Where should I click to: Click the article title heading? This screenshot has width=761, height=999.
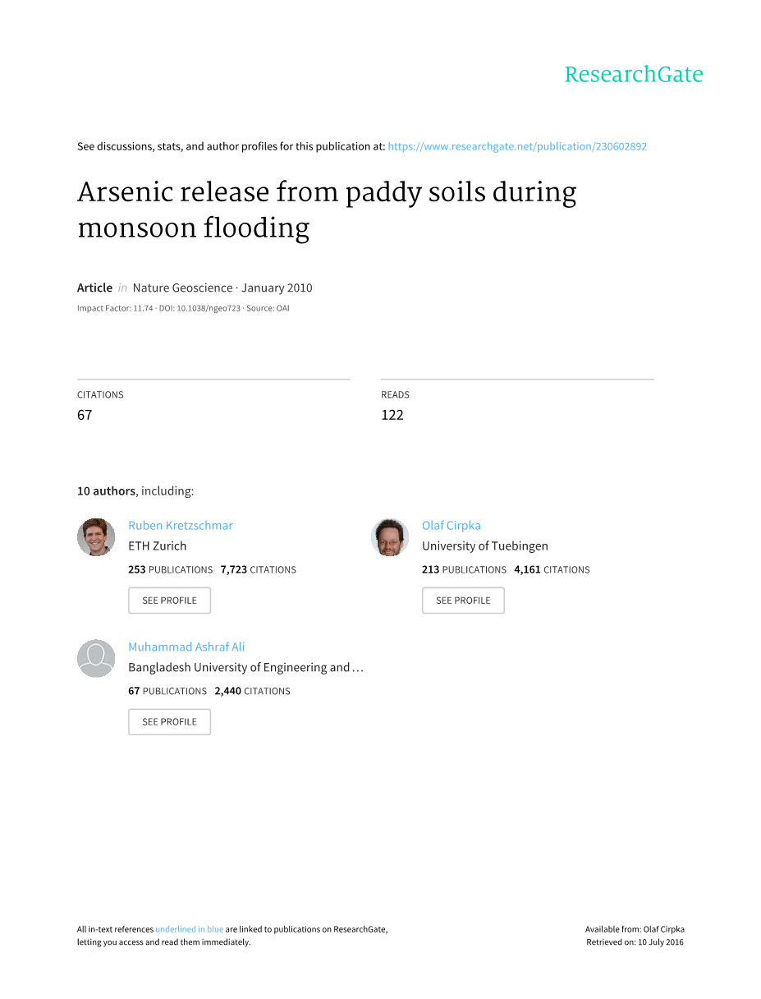327,209
